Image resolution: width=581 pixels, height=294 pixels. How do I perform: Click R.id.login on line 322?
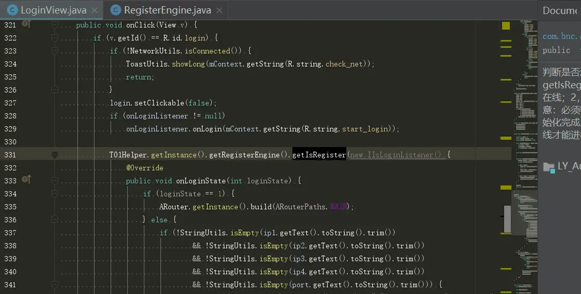(184, 38)
